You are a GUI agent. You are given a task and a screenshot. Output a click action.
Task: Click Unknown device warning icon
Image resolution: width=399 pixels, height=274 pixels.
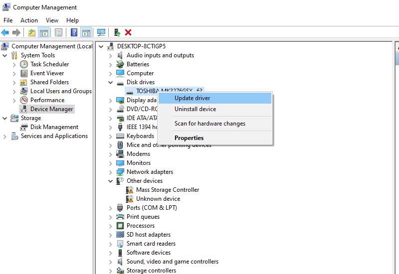pos(130,199)
